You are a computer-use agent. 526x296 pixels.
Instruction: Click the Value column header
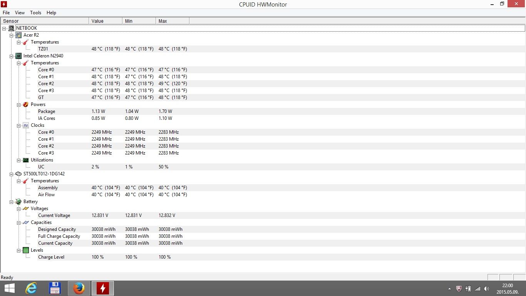tap(106, 21)
